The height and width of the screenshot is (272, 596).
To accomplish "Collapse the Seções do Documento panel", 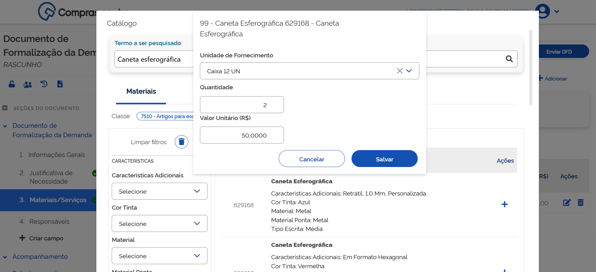I will pyautogui.click(x=5, y=108).
